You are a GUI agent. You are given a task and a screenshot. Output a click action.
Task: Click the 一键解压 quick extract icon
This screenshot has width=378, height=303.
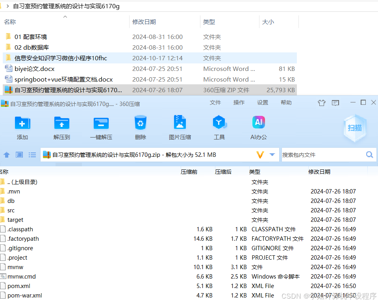click(x=101, y=126)
